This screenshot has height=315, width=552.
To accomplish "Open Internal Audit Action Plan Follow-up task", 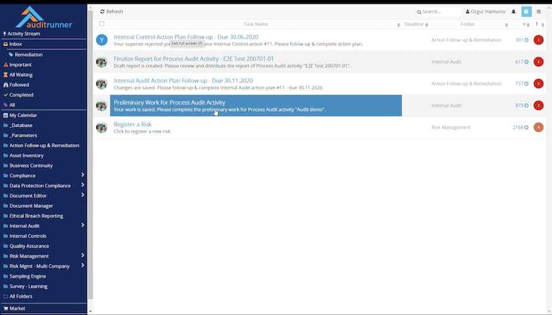I will point(183,81).
